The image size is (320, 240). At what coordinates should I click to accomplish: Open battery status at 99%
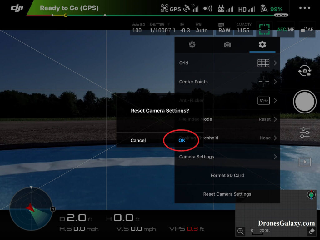tap(272, 9)
